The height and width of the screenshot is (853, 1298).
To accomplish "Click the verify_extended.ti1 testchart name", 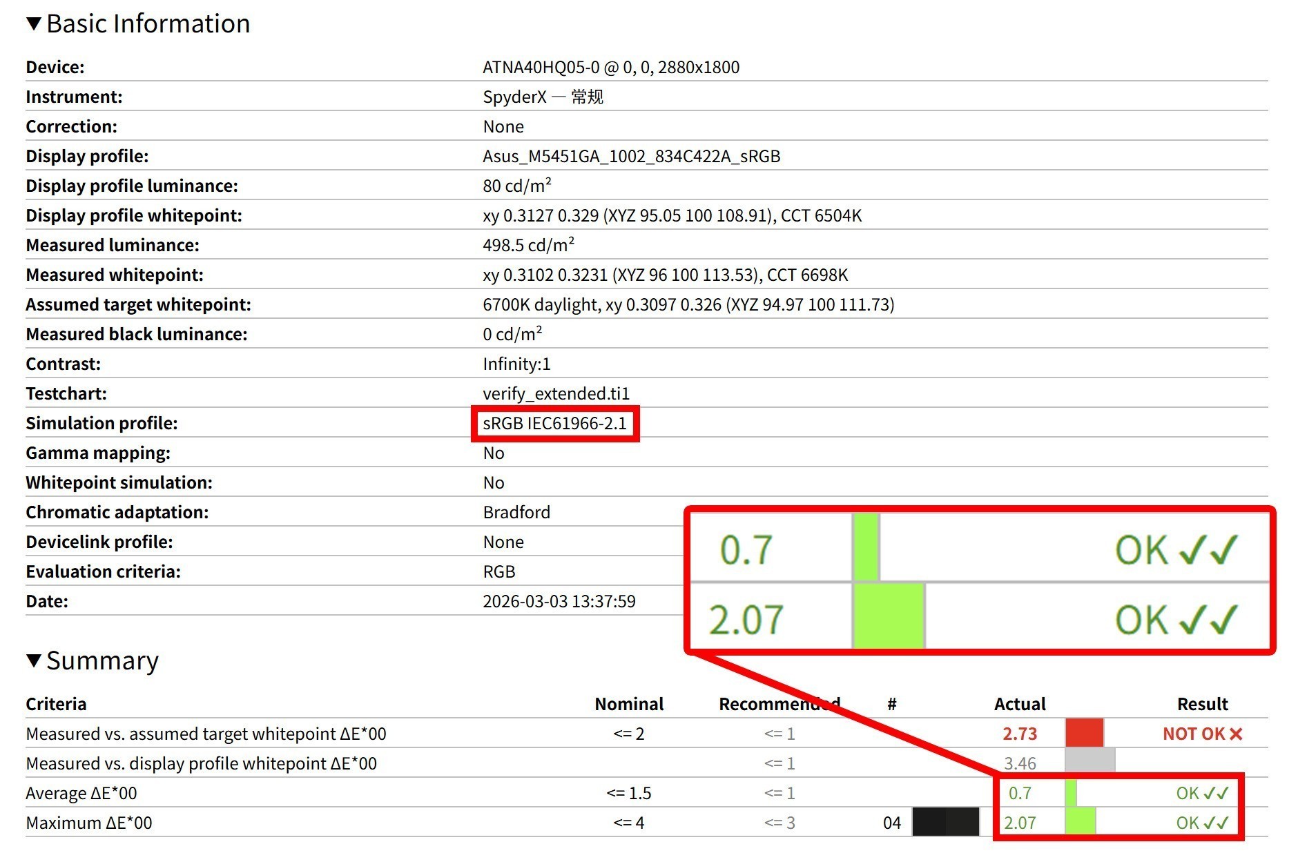I will (556, 394).
